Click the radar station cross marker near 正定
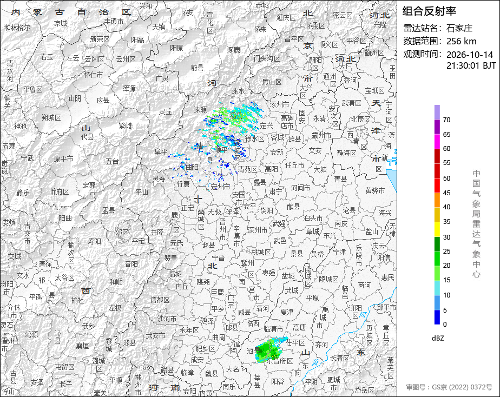Screen dimensions: 500x397 (x=198, y=199)
